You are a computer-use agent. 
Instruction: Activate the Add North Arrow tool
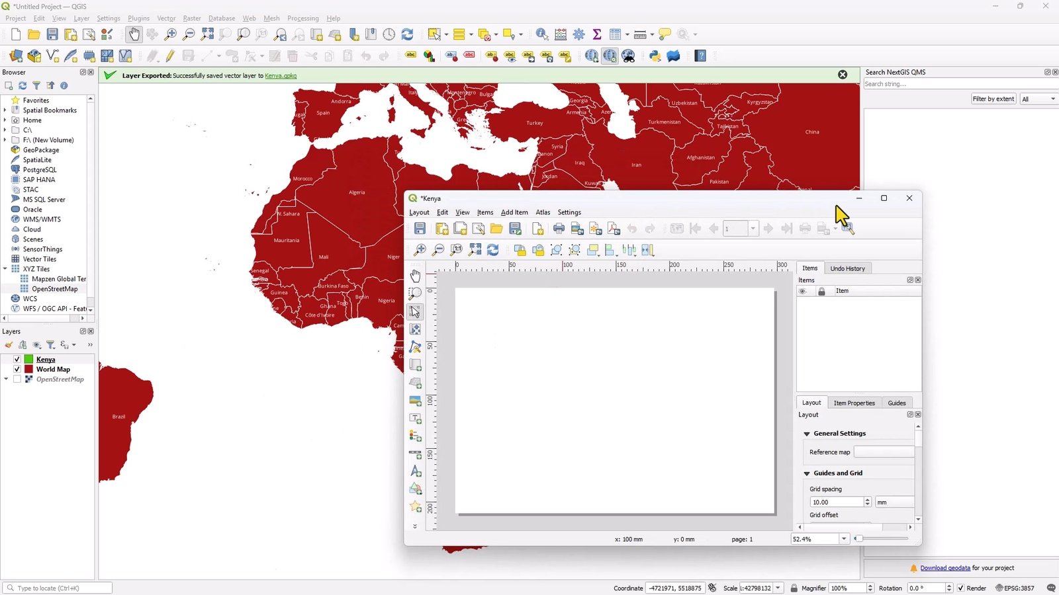[x=416, y=471]
